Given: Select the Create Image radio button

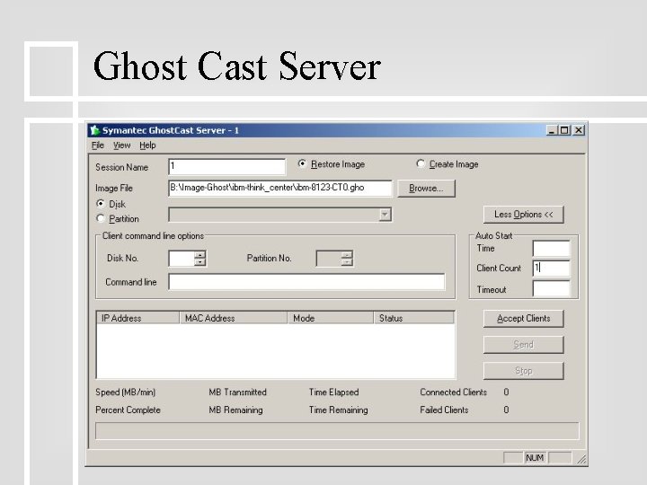Looking at the screenshot, I should [421, 163].
